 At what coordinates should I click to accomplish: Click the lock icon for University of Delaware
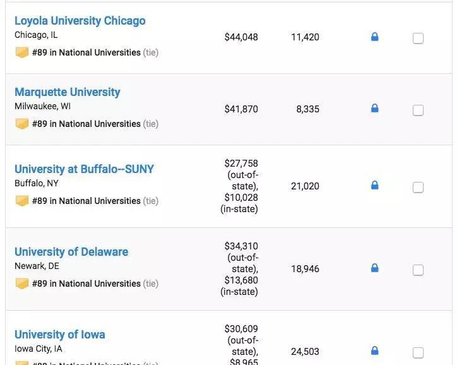coord(374,268)
